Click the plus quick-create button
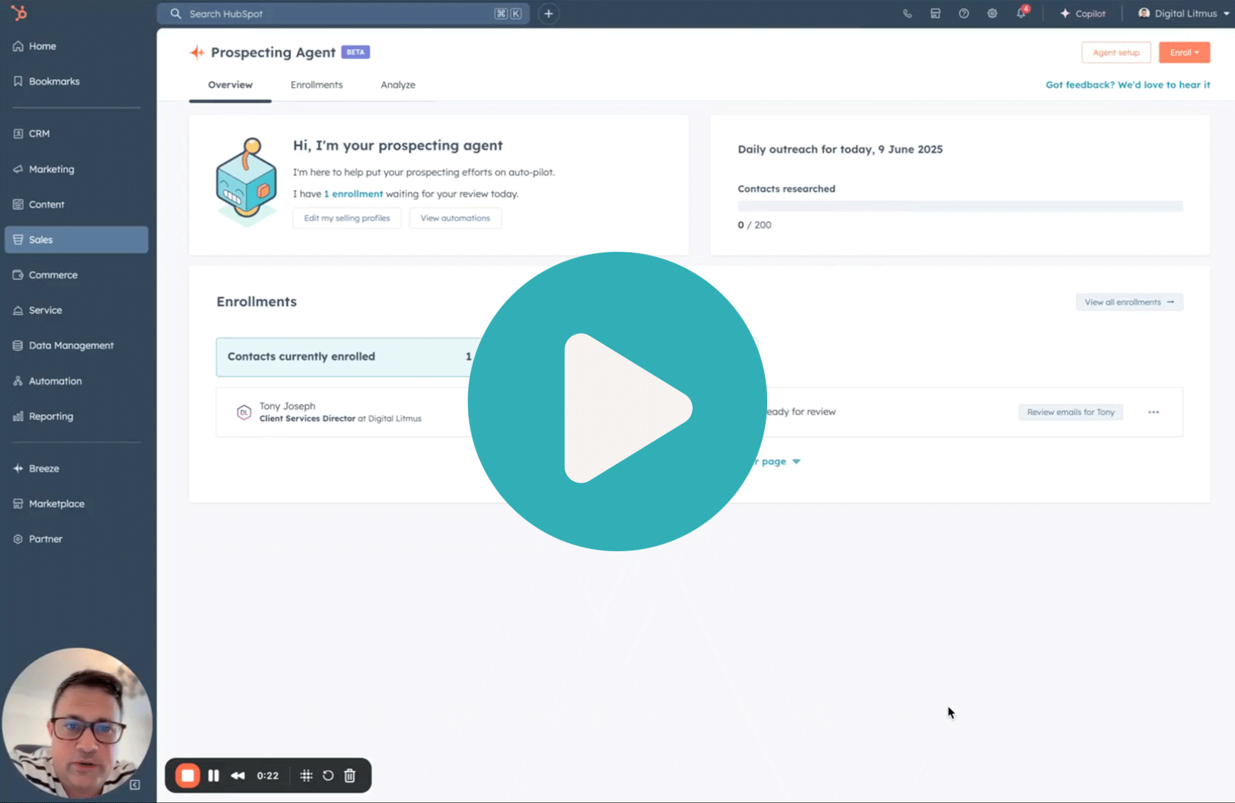The width and height of the screenshot is (1235, 803). (x=548, y=13)
